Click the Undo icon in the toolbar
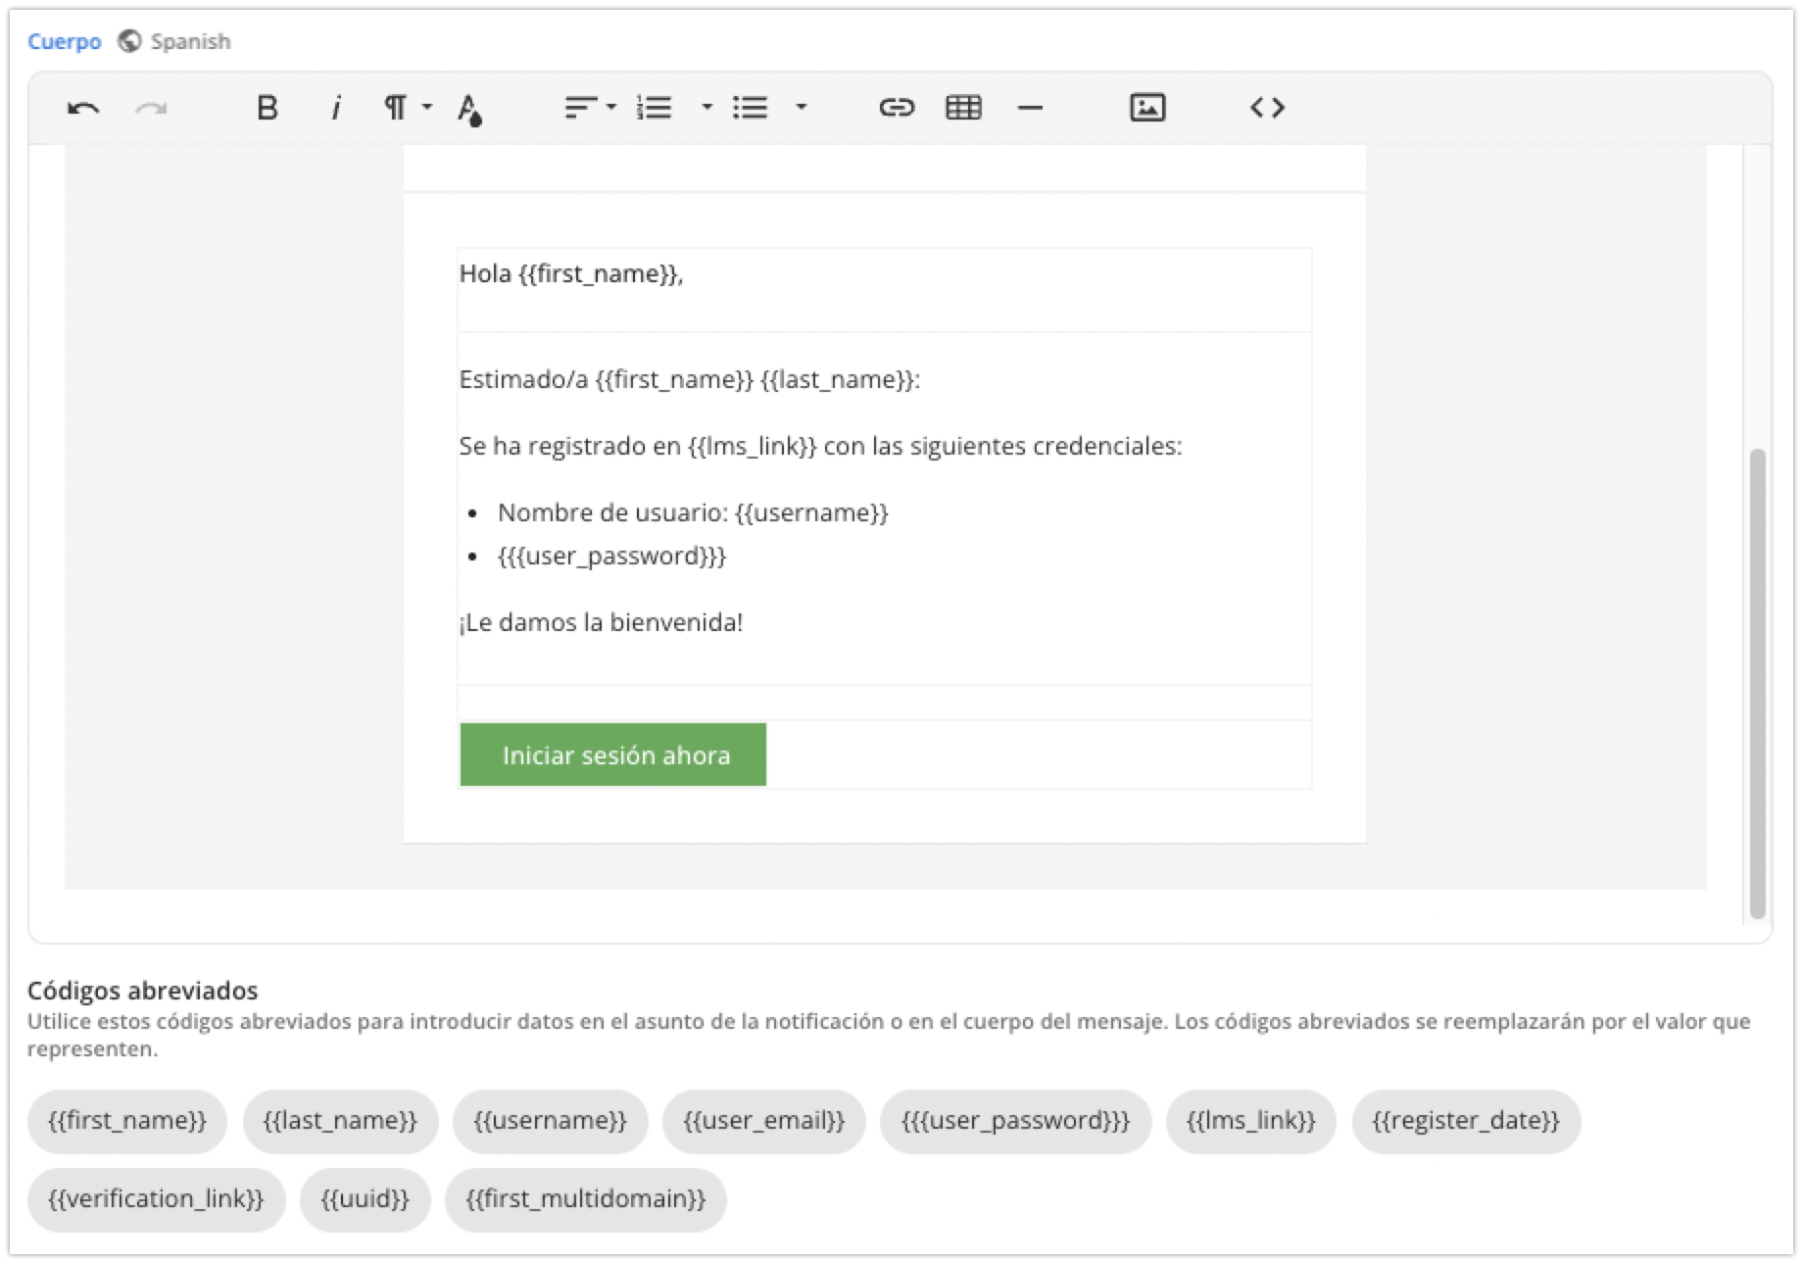The width and height of the screenshot is (1803, 1264). coord(84,108)
